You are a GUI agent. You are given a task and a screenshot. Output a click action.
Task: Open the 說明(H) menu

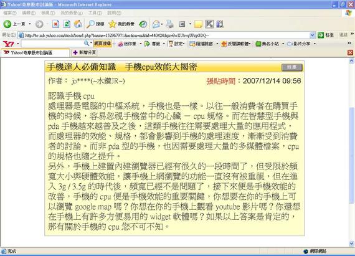[114, 13]
